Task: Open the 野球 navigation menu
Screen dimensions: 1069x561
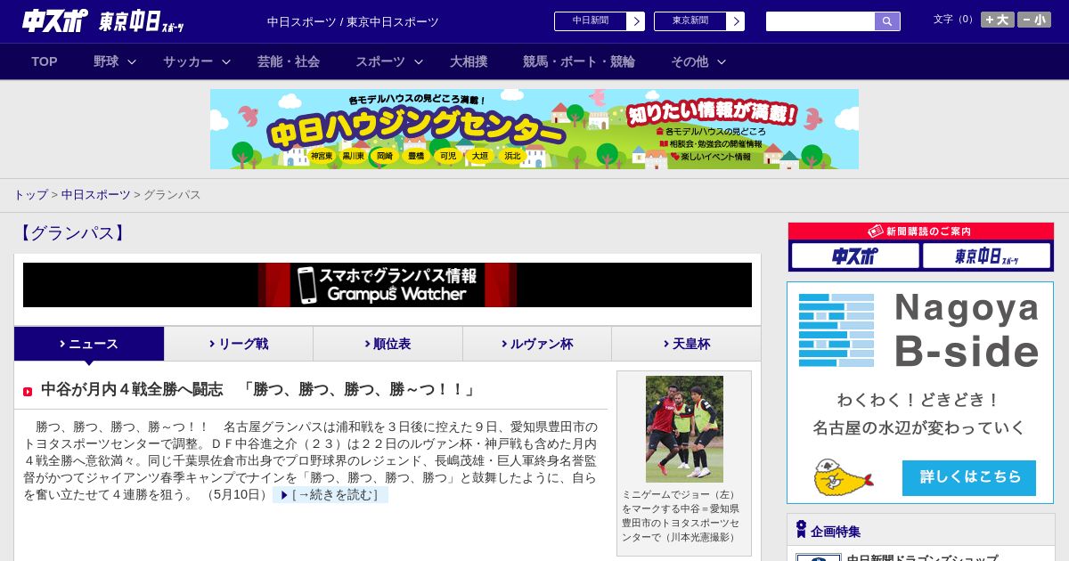Action: tap(106, 61)
